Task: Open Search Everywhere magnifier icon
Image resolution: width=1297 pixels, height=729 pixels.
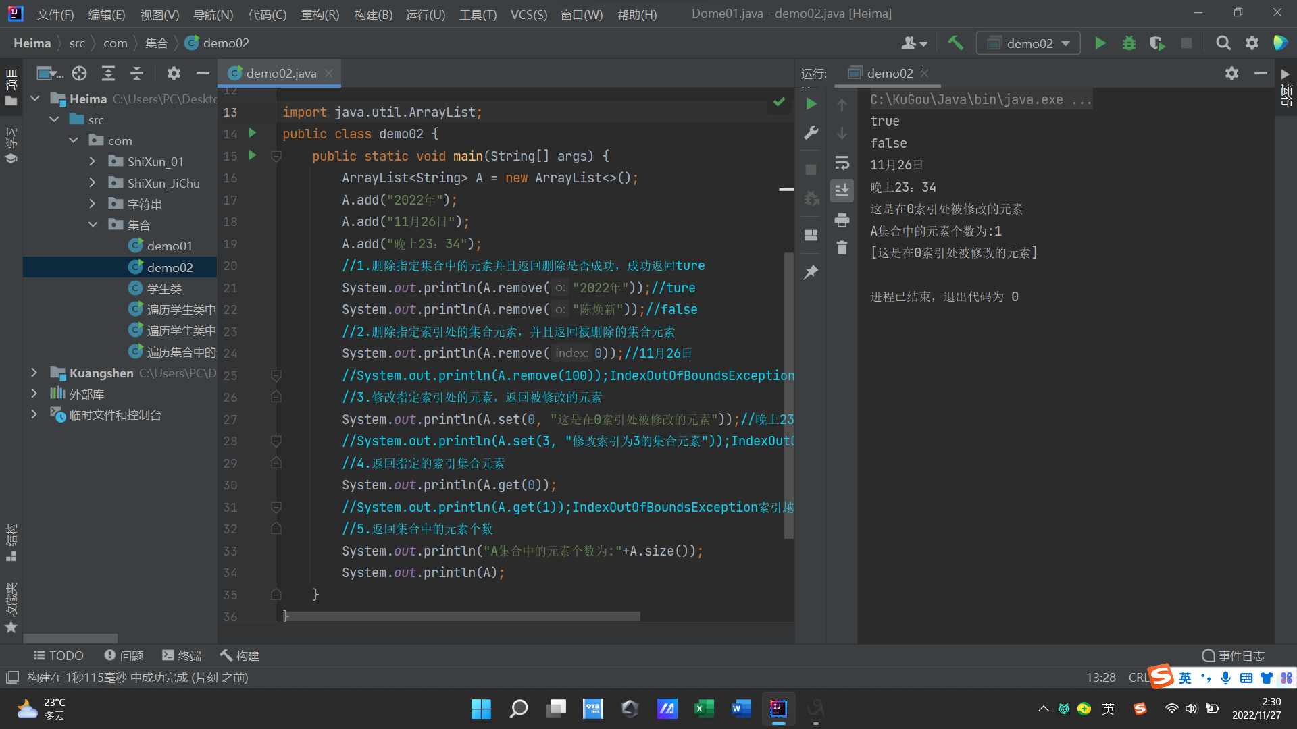Action: 1223,43
